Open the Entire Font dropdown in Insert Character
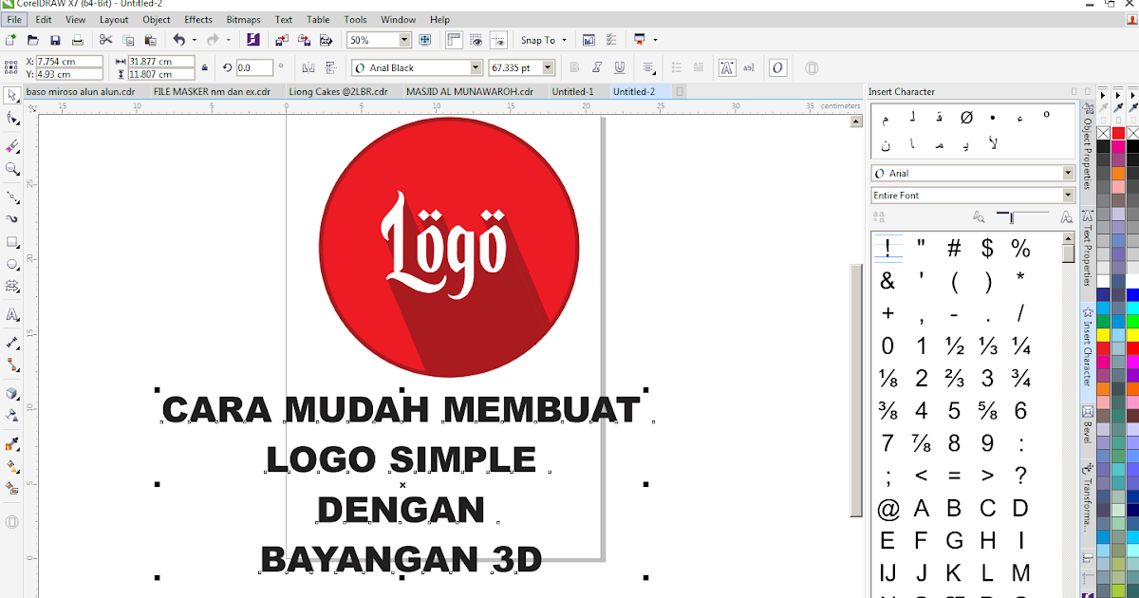The width and height of the screenshot is (1139, 598). tap(1067, 195)
